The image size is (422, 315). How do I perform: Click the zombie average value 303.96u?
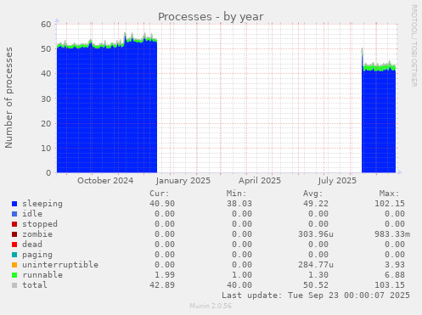(x=316, y=234)
